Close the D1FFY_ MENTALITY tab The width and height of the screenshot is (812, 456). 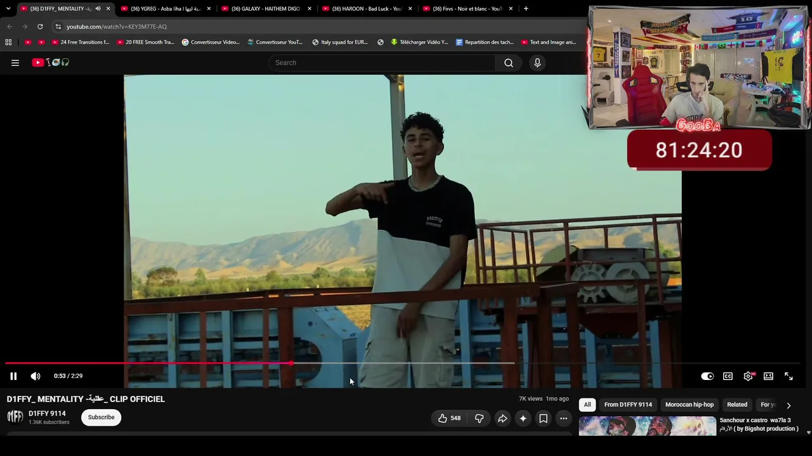(x=108, y=9)
